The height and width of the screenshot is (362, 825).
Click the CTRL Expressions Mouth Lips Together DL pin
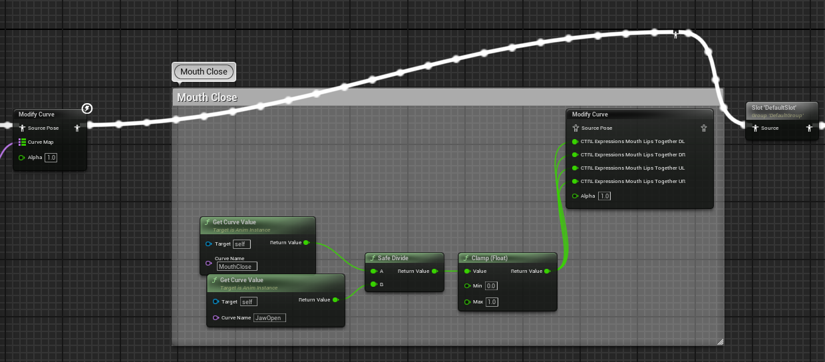tap(576, 142)
